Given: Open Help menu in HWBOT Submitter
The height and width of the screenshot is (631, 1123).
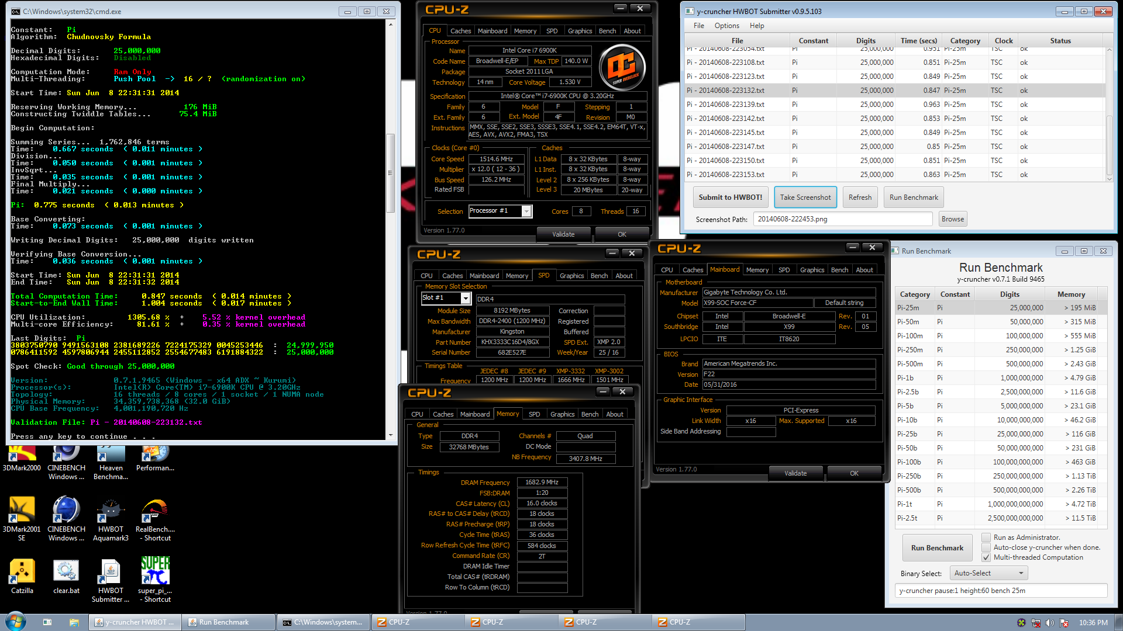Looking at the screenshot, I should (757, 26).
